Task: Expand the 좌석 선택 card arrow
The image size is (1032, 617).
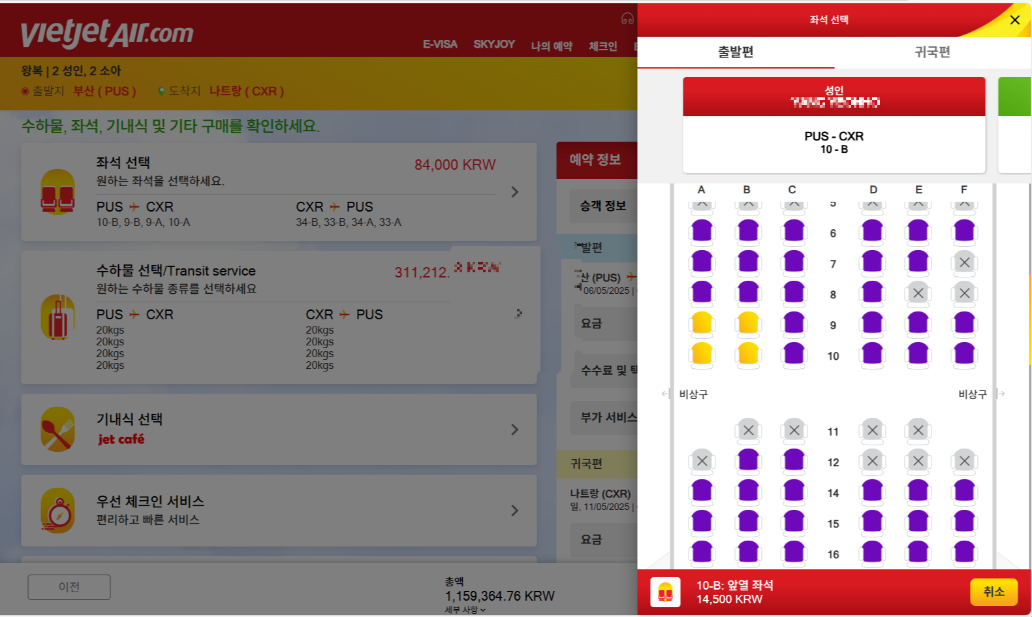Action: click(514, 191)
